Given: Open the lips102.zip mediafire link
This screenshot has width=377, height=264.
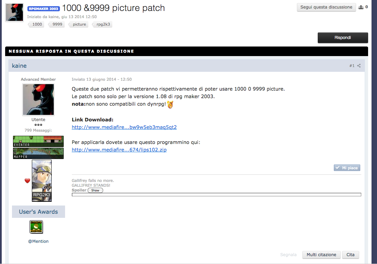Looking at the screenshot, I should coord(119,150).
